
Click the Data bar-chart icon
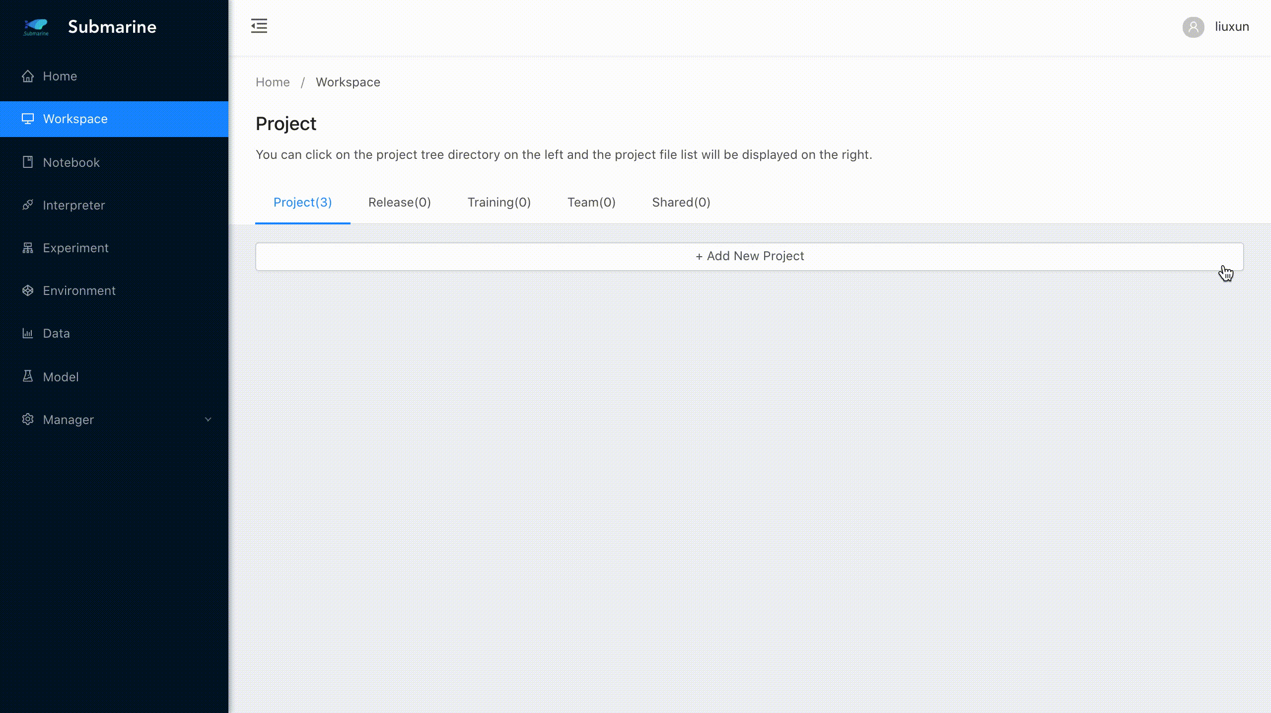28,333
